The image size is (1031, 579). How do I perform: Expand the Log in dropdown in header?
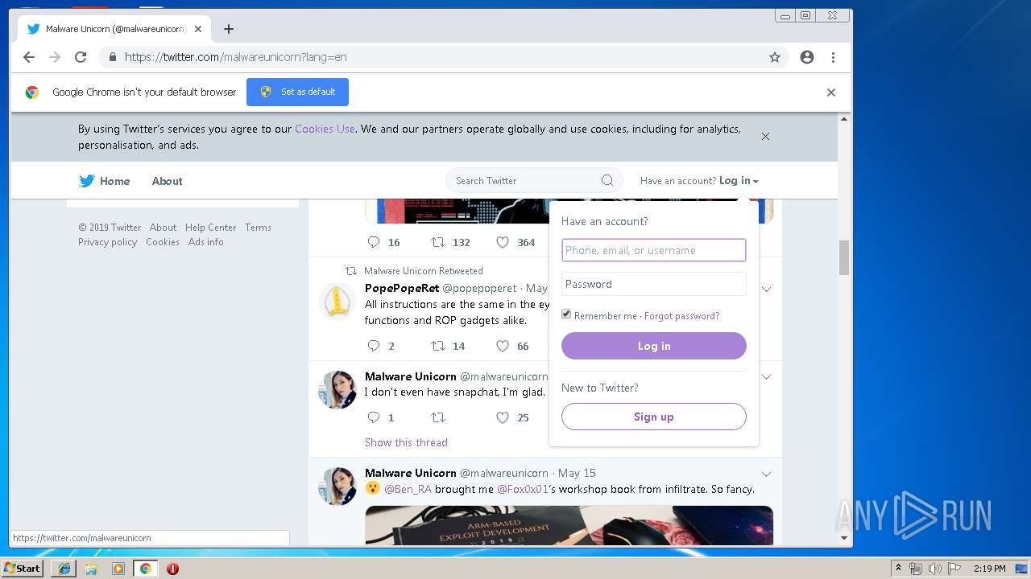[739, 181]
